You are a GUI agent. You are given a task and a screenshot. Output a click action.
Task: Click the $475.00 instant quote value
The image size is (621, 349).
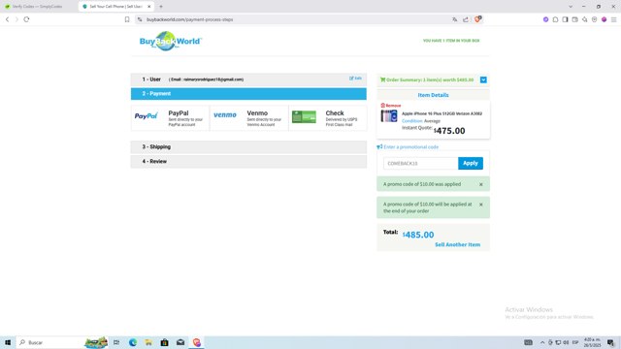[x=449, y=131]
